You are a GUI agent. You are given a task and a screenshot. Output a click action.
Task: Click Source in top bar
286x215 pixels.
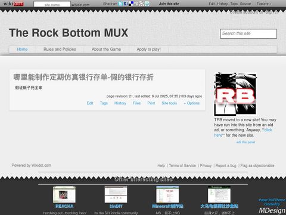click(x=245, y=4)
